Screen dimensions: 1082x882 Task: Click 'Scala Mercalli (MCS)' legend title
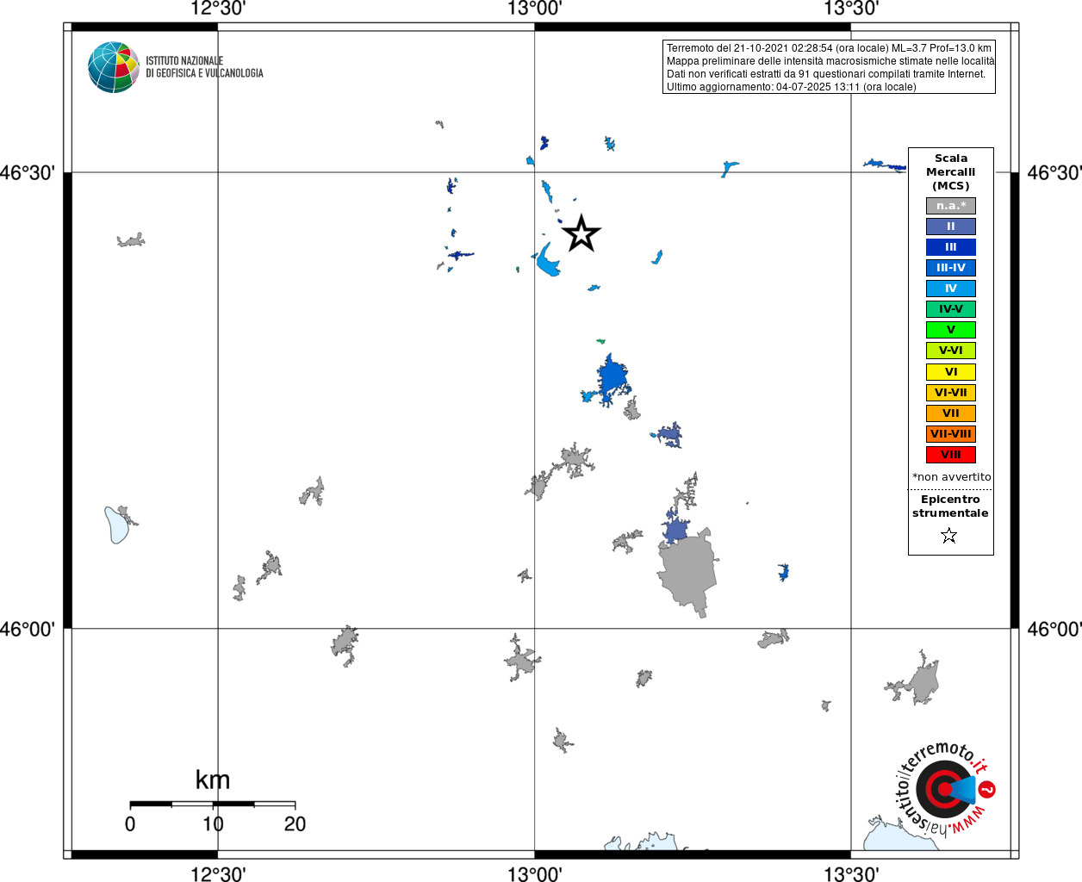(951, 172)
